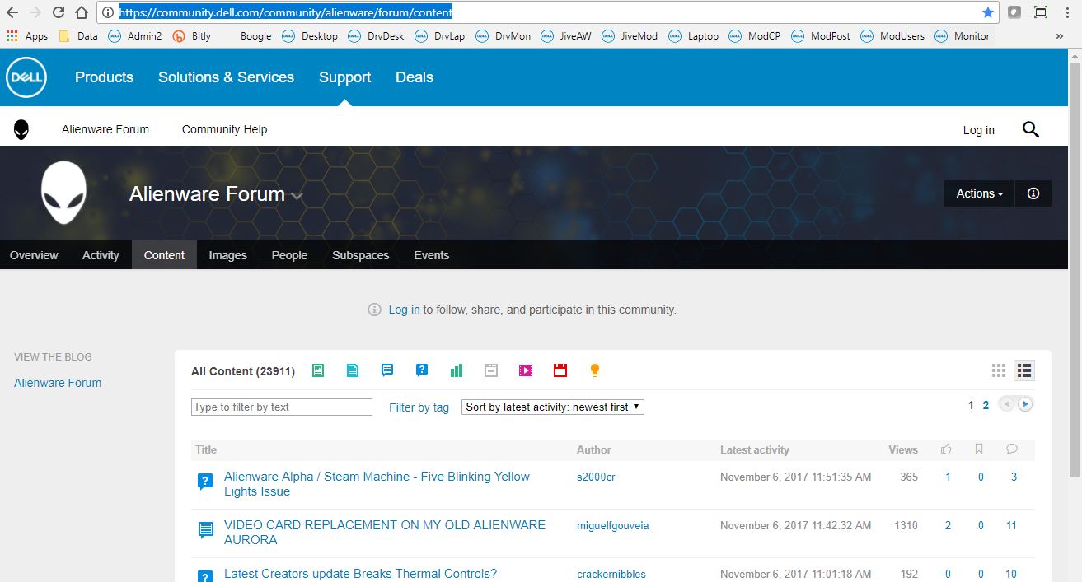The width and height of the screenshot is (1082, 582).
Task: Click Log in in the top navbar
Action: tap(979, 130)
